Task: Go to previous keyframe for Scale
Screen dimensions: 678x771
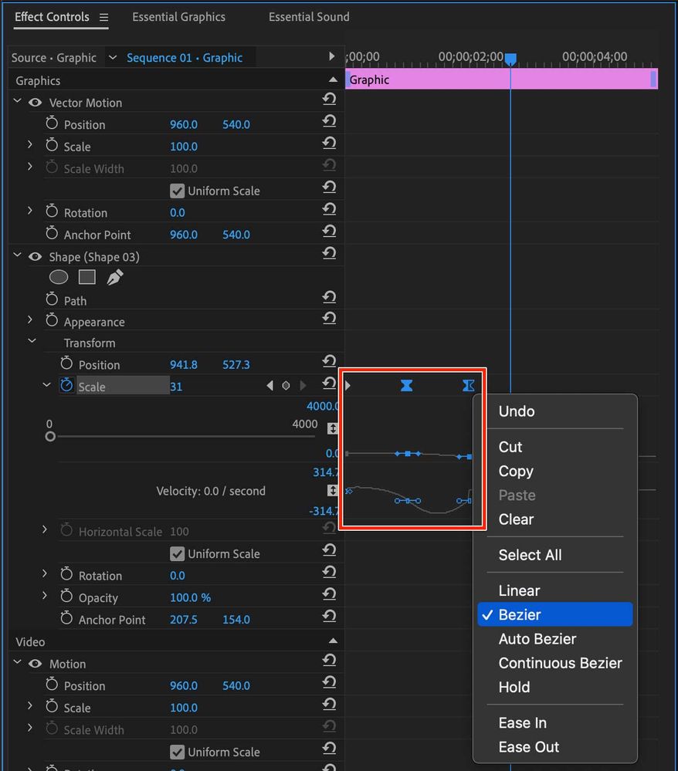Action: [270, 384]
